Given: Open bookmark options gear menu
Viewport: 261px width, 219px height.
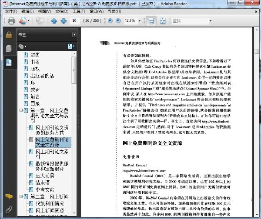Looking at the screenshot, I should (x=22, y=46).
